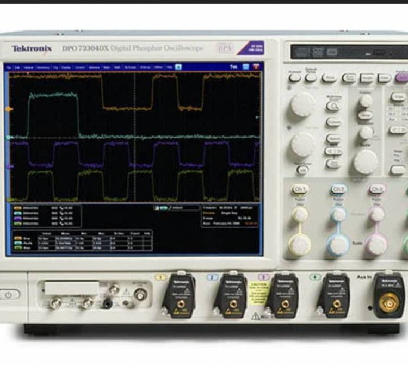The height and width of the screenshot is (366, 408).
Task: Tap the Multiview Zoom magnifier button
Action: 333,107
